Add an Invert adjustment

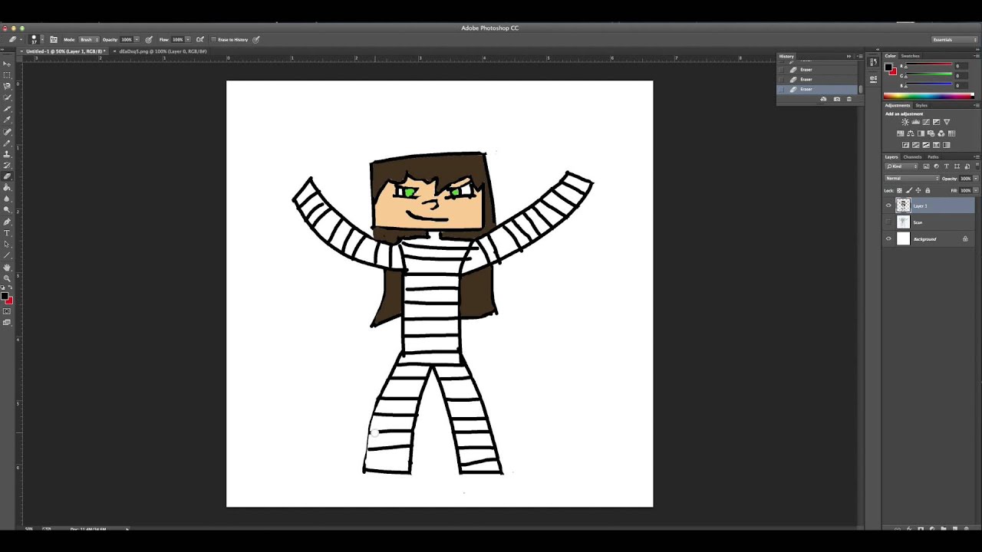coord(905,145)
